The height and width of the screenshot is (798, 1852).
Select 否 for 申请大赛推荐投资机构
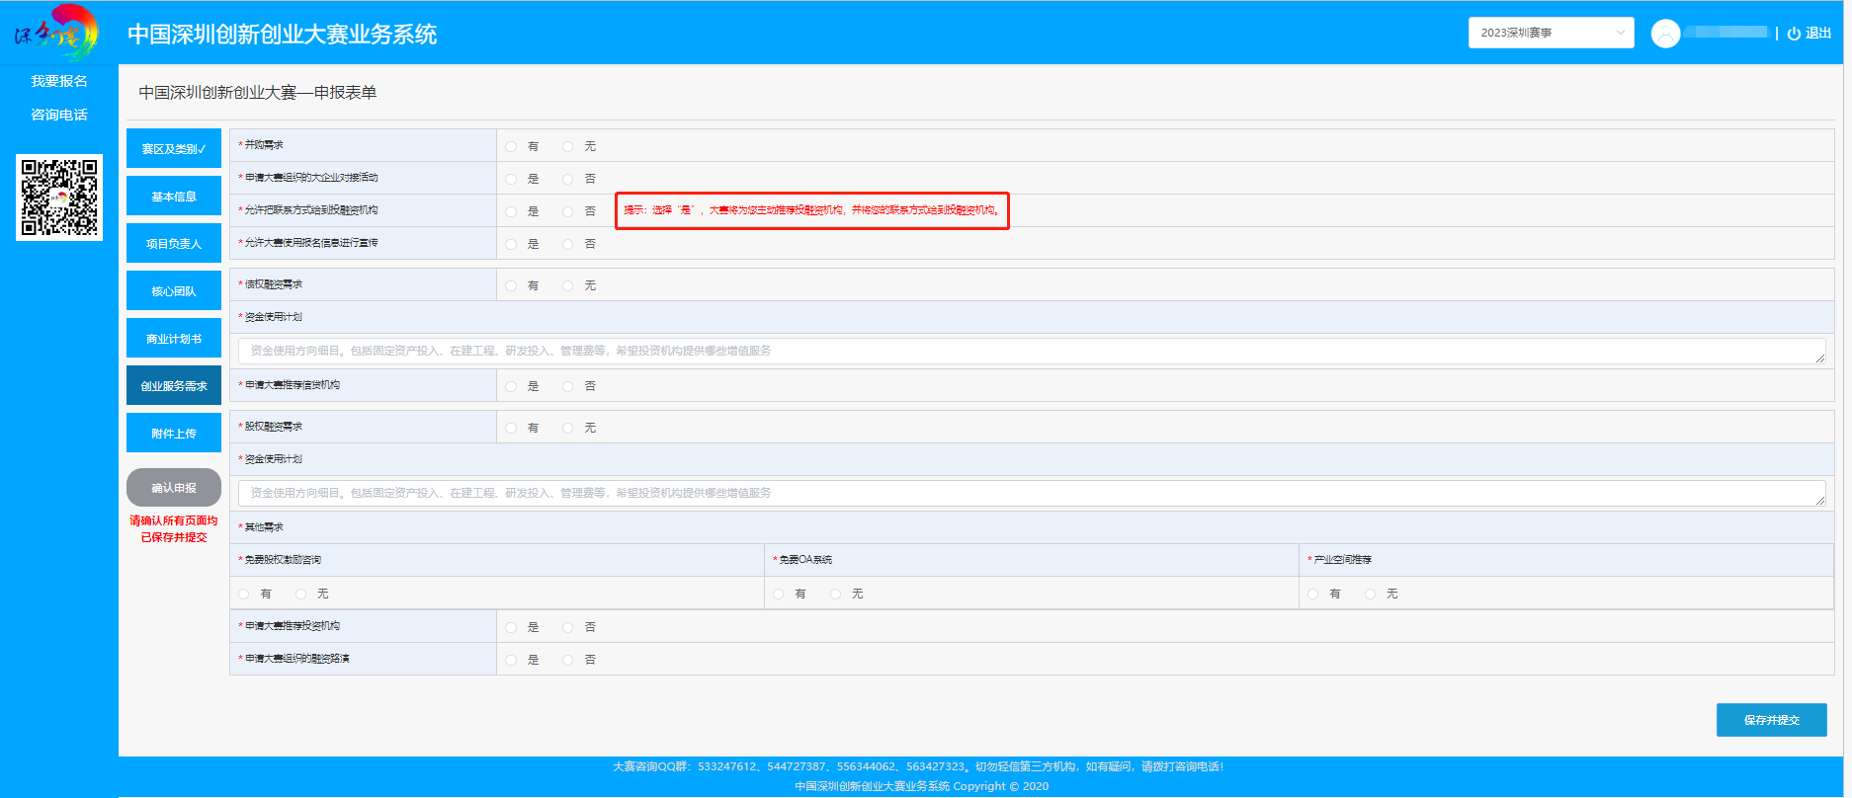tap(568, 627)
